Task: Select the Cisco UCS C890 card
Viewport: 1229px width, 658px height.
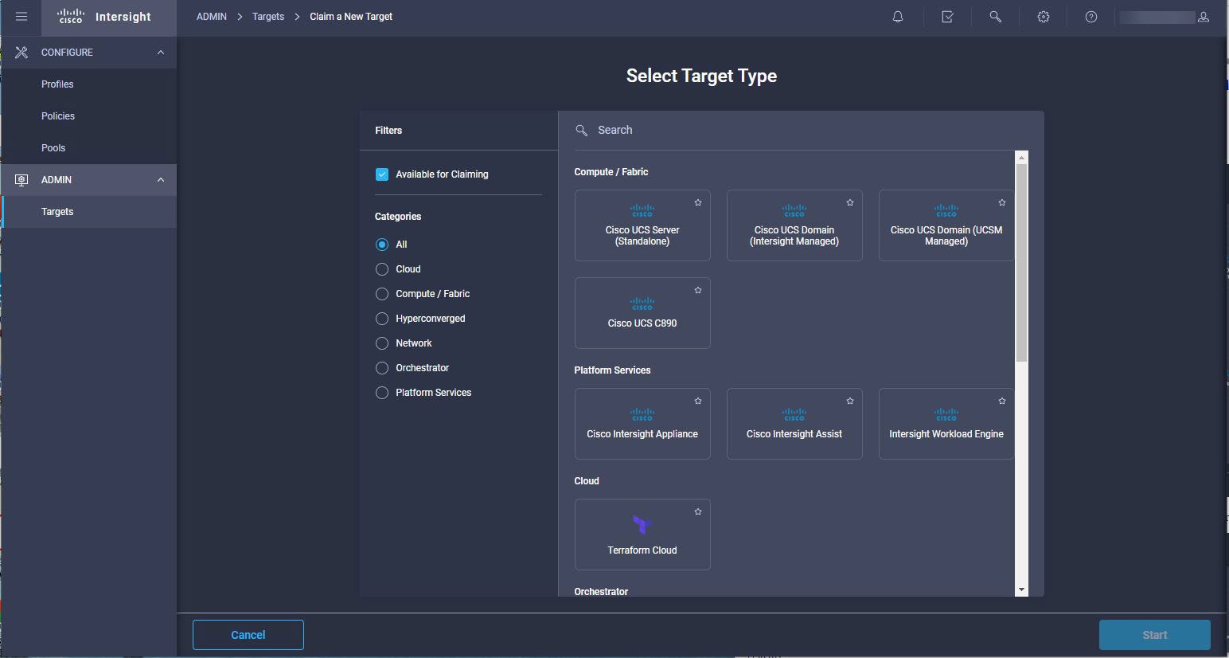Action: (642, 313)
